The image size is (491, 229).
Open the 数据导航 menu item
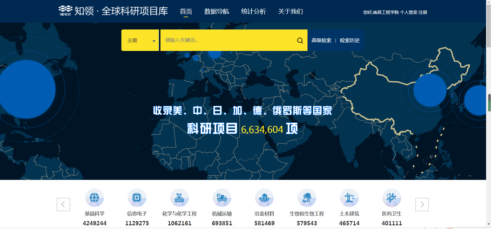(217, 11)
